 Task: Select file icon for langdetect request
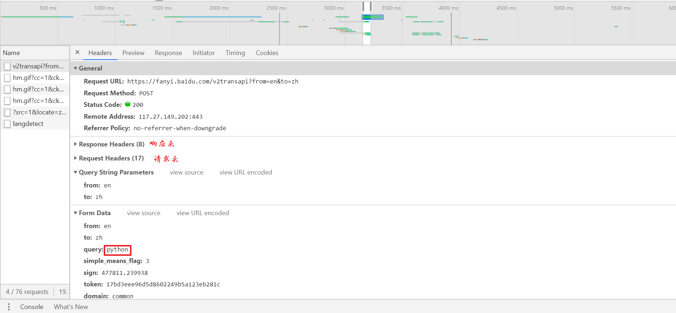(7, 124)
